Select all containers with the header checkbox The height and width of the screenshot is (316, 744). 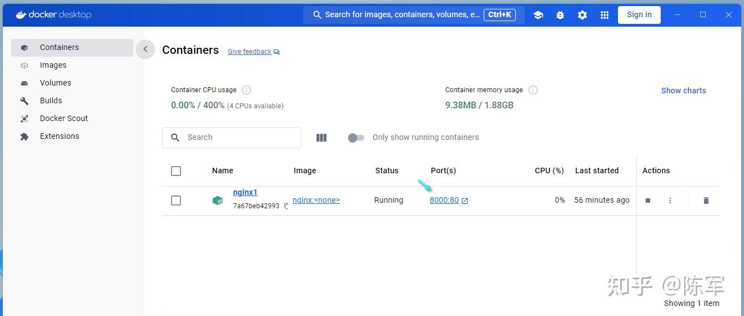(176, 171)
